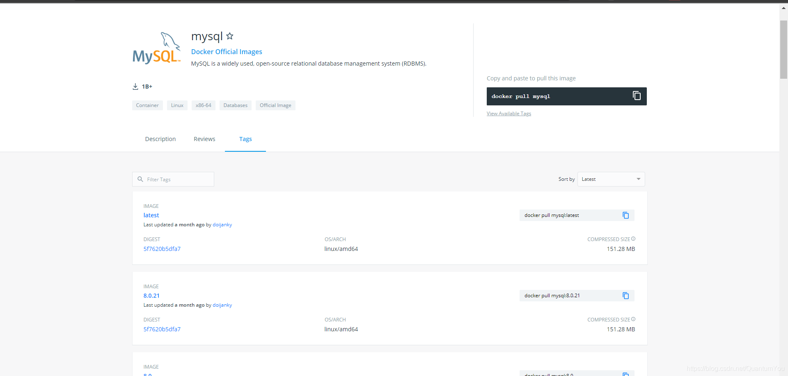Image resolution: width=788 pixels, height=376 pixels.
Task: Open digest 5f7620b5dfa7 under 8.0.21
Action: 162,329
